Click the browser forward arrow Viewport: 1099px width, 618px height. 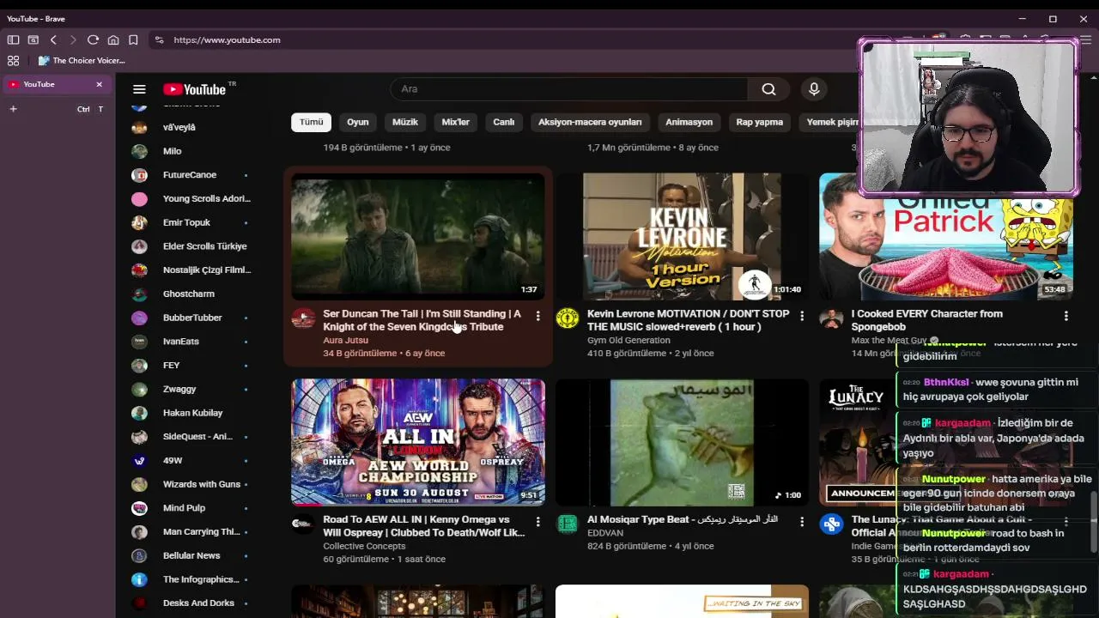coord(73,39)
